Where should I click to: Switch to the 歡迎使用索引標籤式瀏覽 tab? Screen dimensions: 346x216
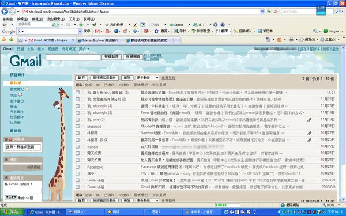pos(149,40)
